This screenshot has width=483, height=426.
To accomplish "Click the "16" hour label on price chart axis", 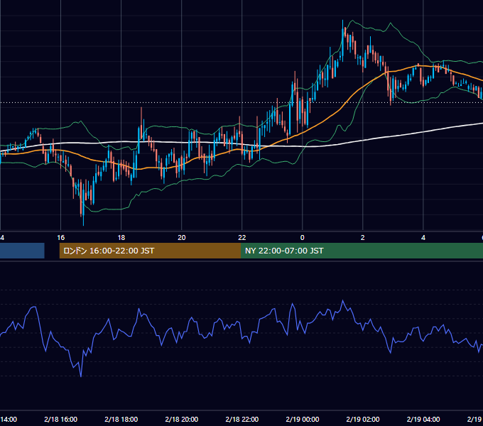I will [x=60, y=237].
